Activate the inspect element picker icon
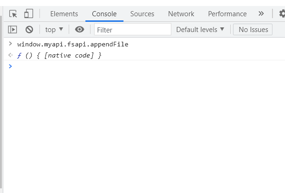The width and height of the screenshot is (285, 193). (13, 14)
